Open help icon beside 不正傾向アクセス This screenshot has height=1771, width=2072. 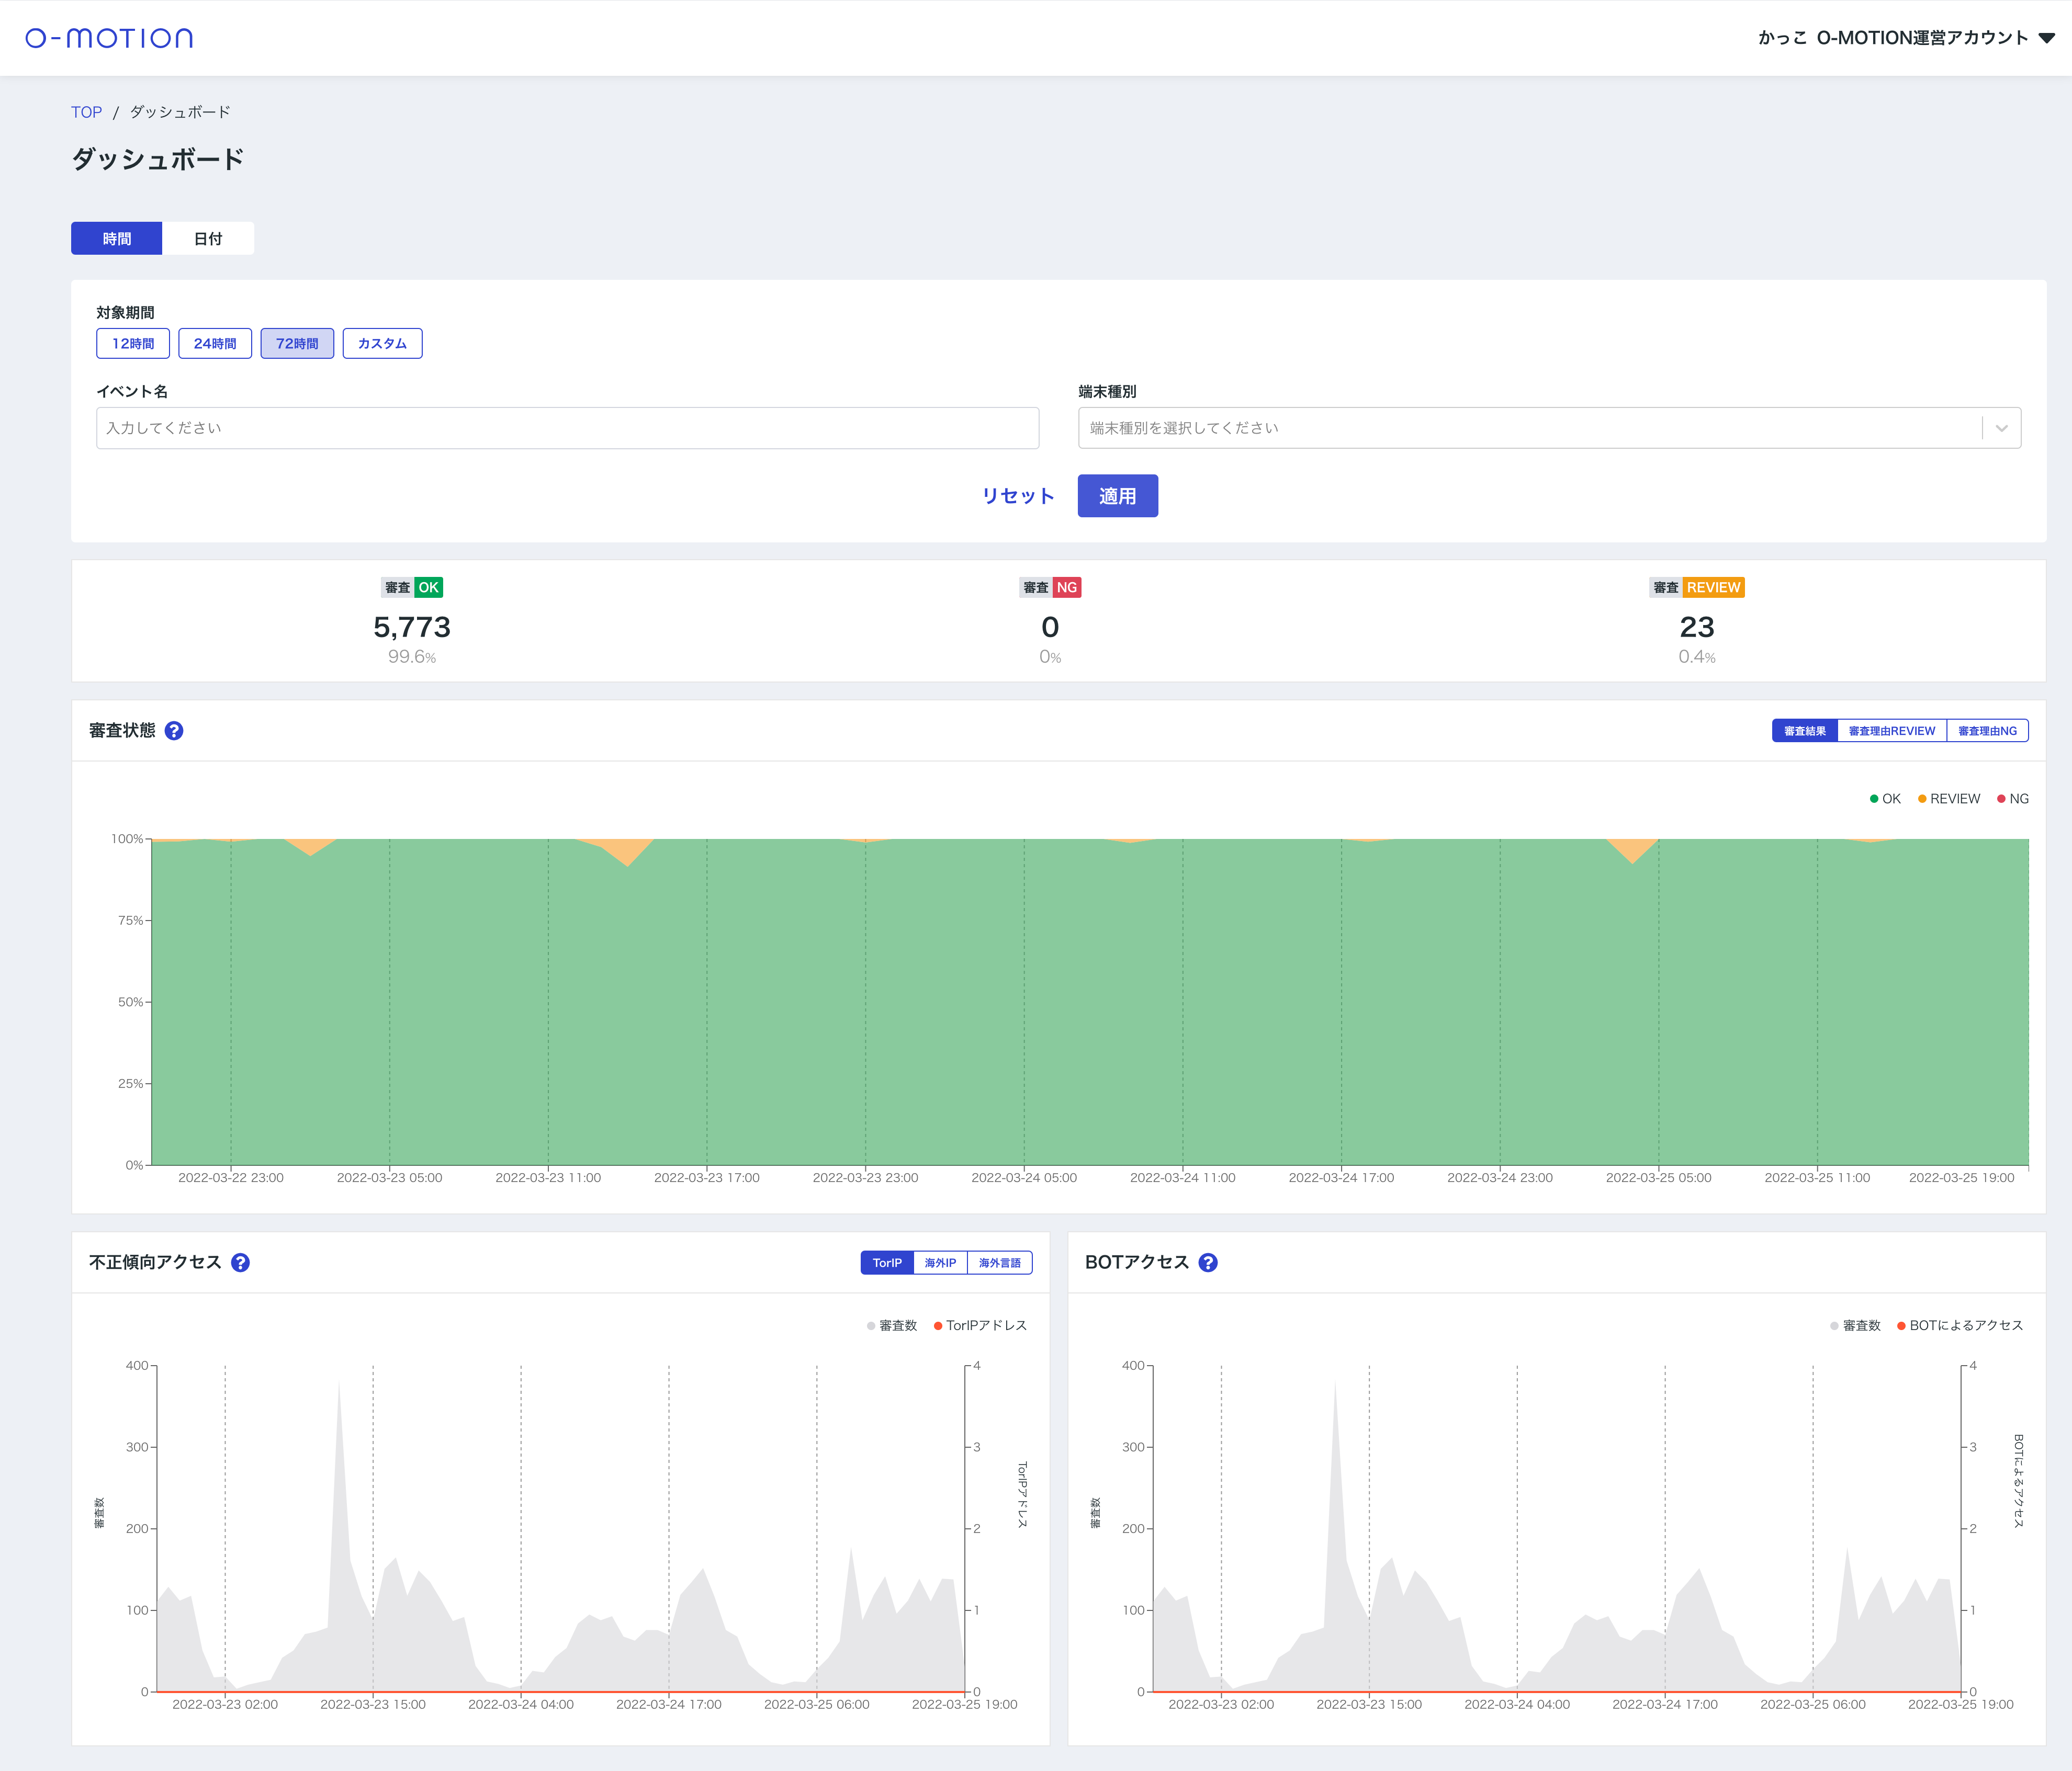pos(240,1262)
